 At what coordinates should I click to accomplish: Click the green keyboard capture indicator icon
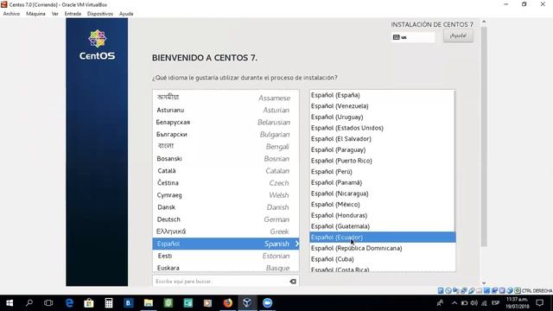point(518,290)
